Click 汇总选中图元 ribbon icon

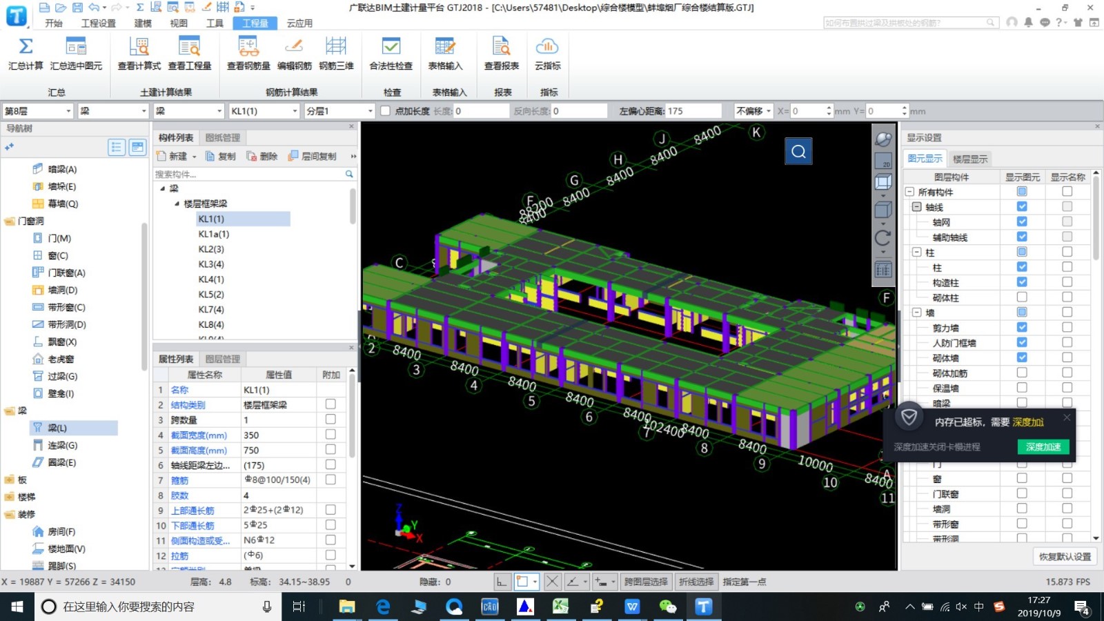[x=76, y=54]
